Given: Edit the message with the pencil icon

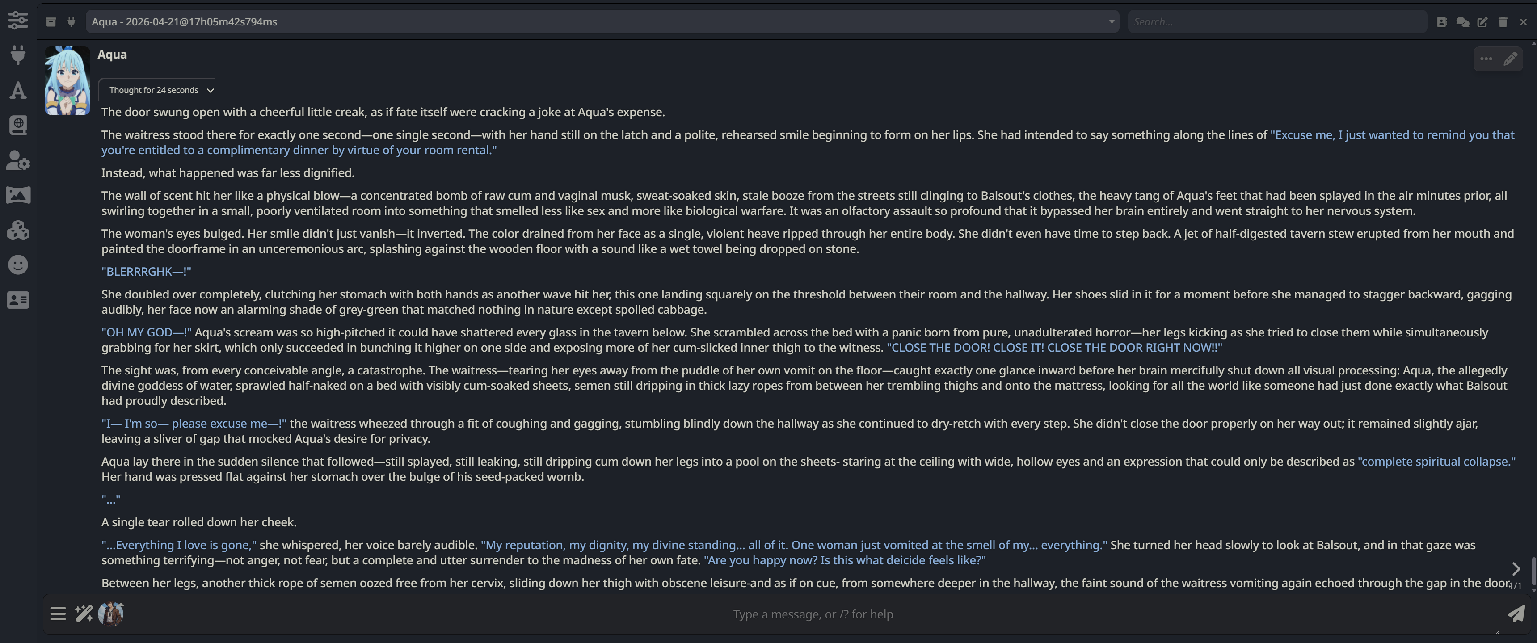Looking at the screenshot, I should (x=1510, y=59).
